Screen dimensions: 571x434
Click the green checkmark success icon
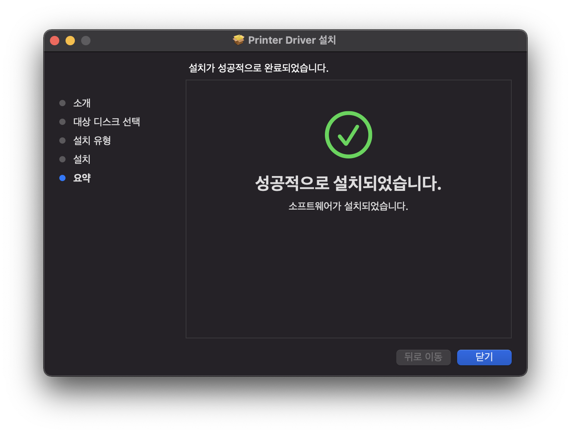click(348, 135)
